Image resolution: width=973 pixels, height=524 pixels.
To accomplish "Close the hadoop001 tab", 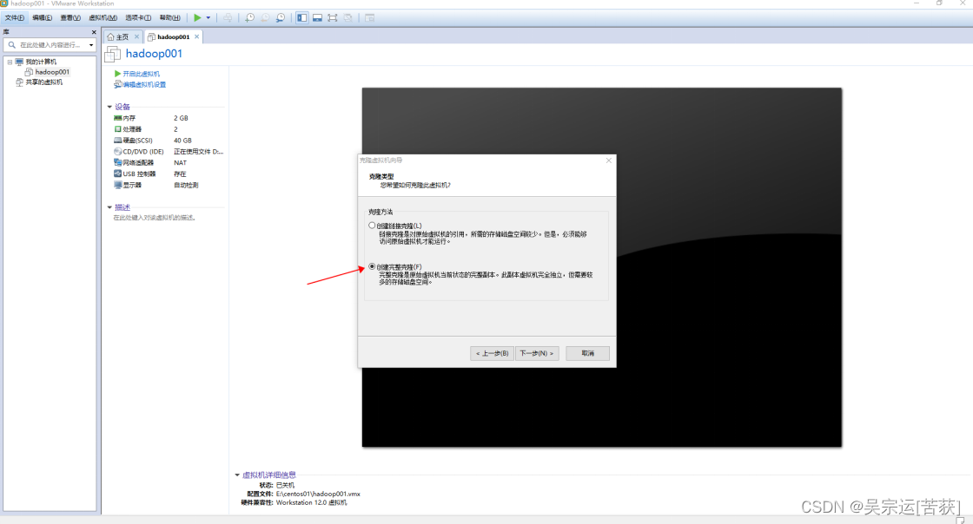I will [196, 36].
